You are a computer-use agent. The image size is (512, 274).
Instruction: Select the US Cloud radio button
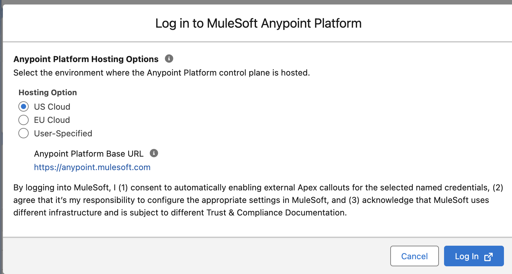(x=24, y=106)
